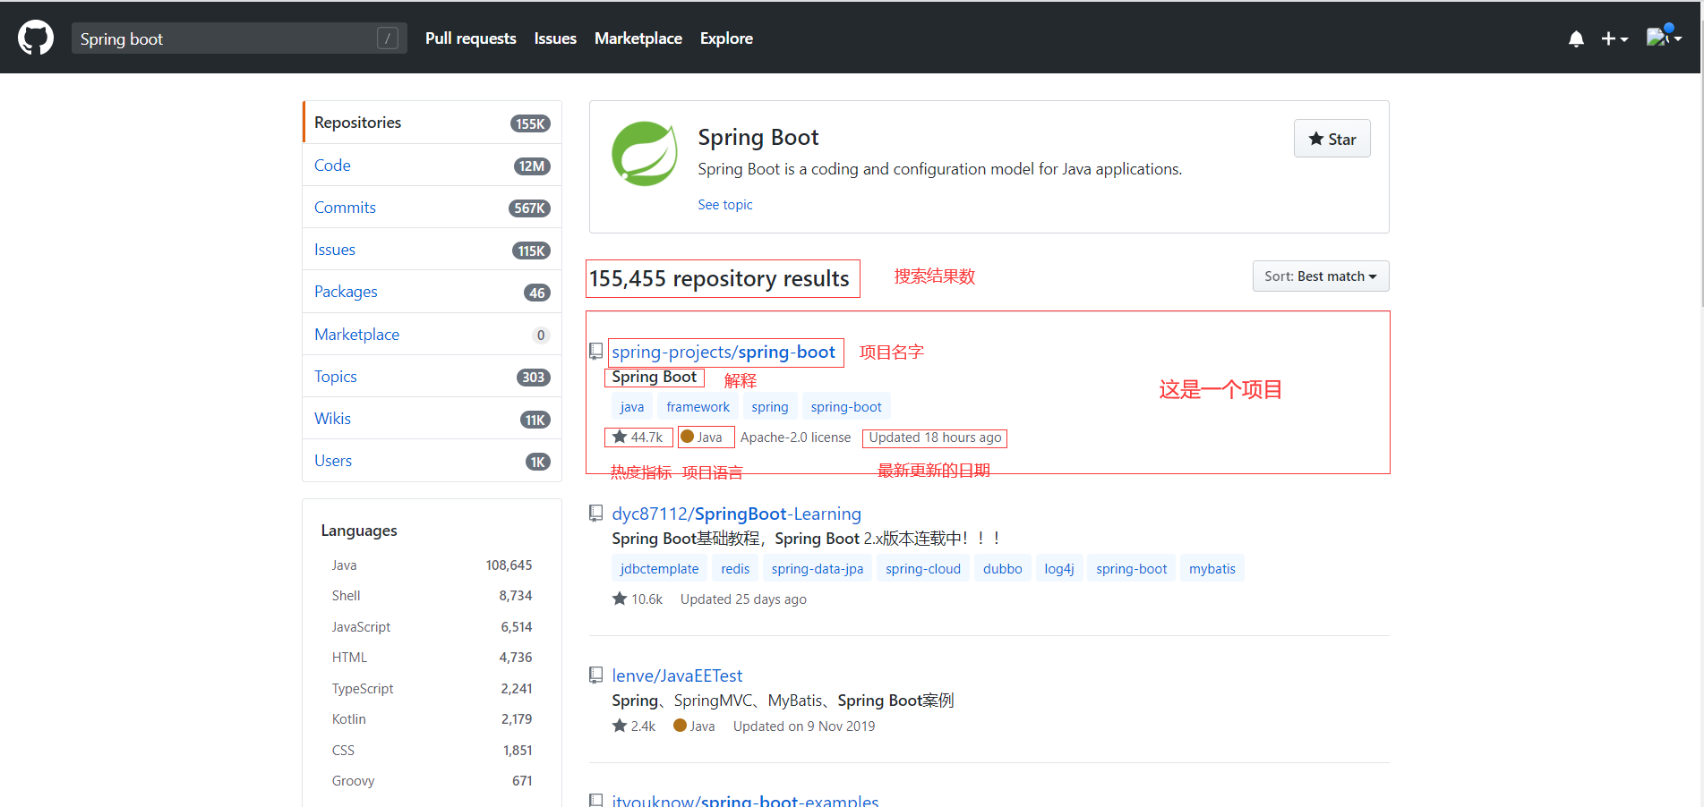Filter results by Kotlin language
The width and height of the screenshot is (1704, 807).
click(x=432, y=719)
